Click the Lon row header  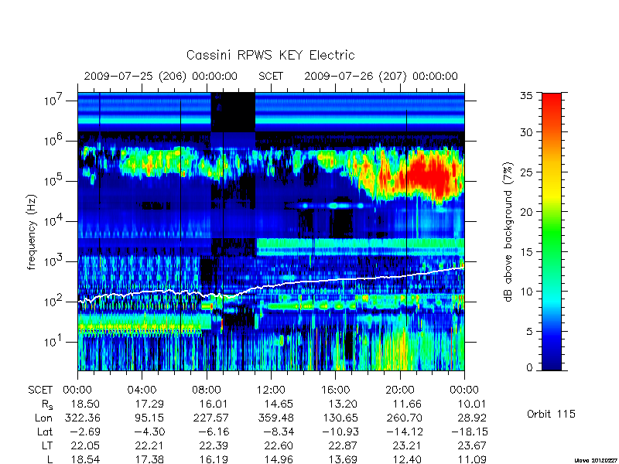(x=43, y=418)
